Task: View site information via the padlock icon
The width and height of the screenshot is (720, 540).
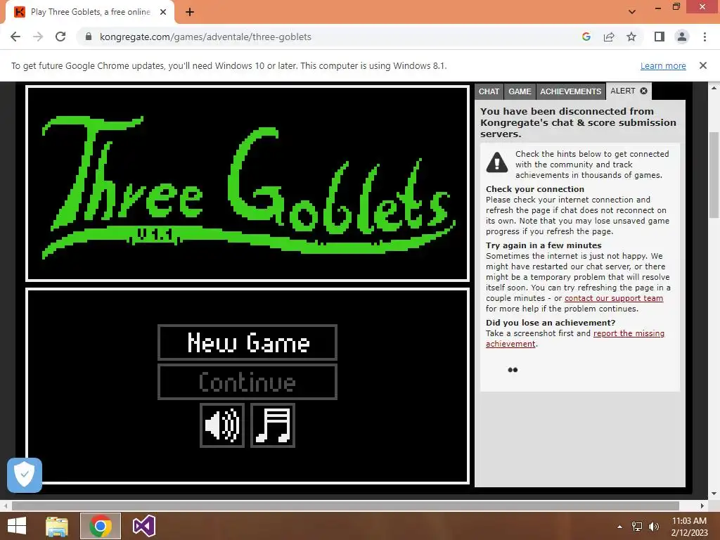Action: click(89, 37)
